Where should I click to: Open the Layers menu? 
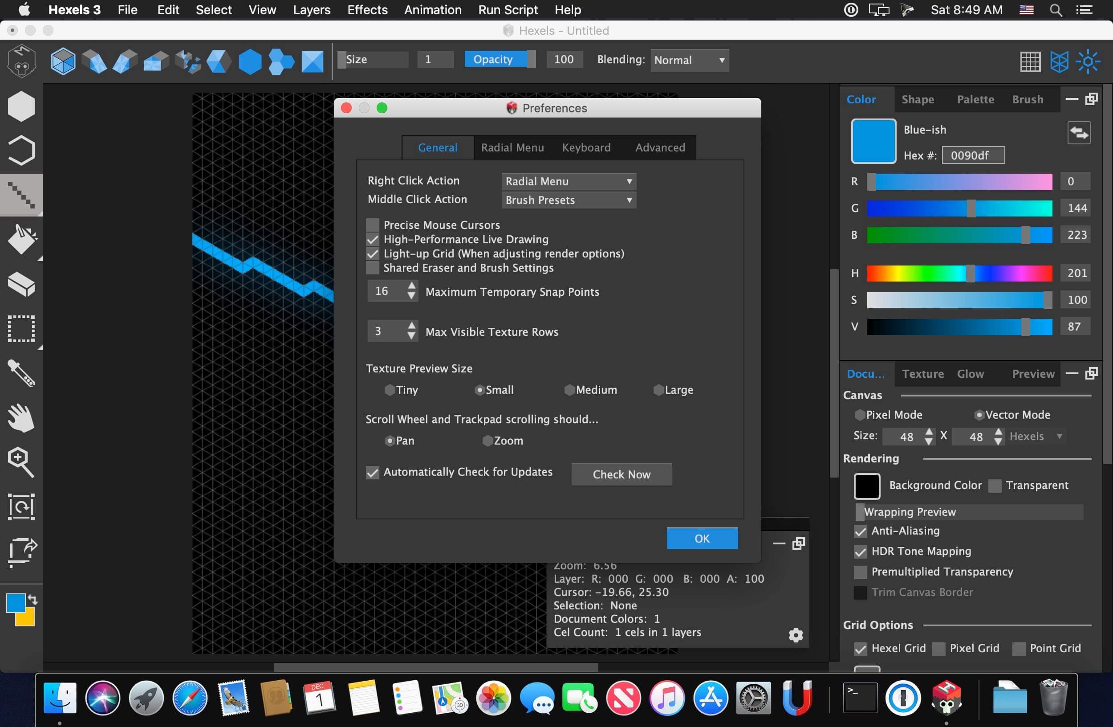click(312, 10)
